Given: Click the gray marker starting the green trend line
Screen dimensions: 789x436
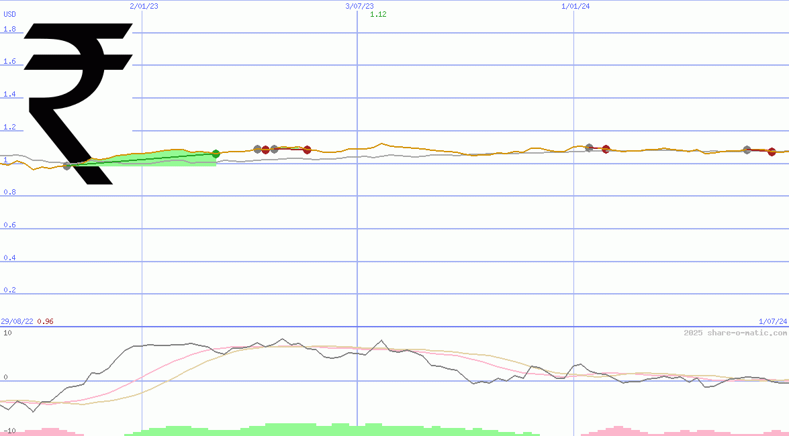Looking at the screenshot, I should [67, 166].
